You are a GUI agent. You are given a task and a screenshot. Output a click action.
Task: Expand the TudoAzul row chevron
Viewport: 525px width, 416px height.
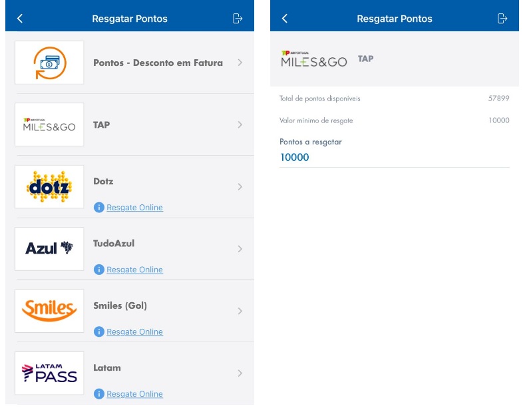click(240, 249)
